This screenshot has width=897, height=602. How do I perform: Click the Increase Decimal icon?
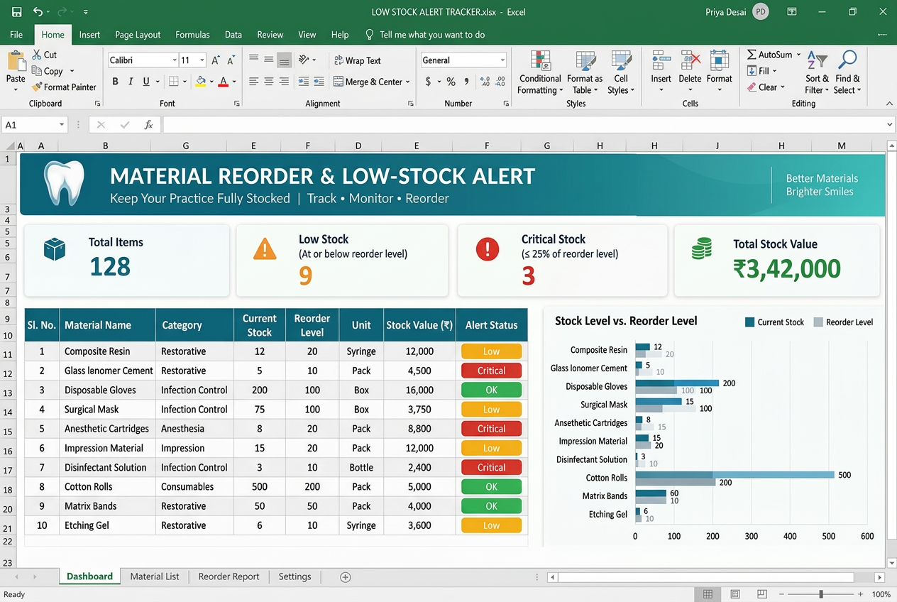coord(485,82)
